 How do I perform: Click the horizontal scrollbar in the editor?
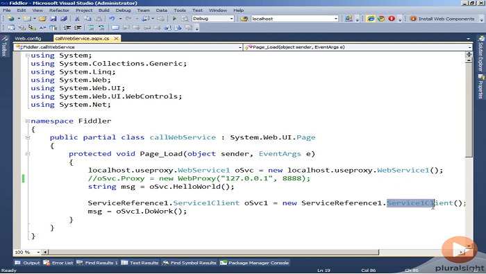(x=214, y=252)
